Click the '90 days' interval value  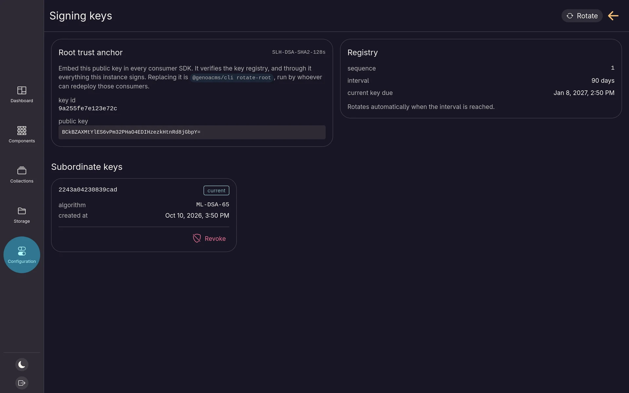click(603, 81)
